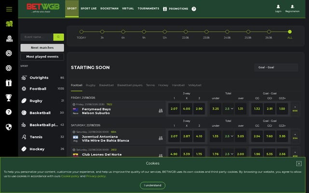
Task: Switch to the Volleyball tab
Action: click(x=195, y=85)
